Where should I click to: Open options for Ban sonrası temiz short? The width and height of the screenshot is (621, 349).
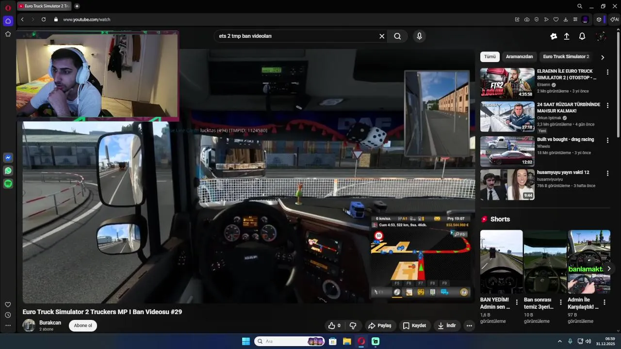[561, 302]
